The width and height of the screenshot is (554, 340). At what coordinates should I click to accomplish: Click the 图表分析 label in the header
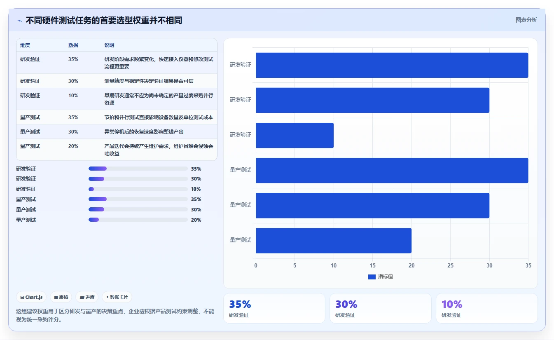(x=526, y=20)
